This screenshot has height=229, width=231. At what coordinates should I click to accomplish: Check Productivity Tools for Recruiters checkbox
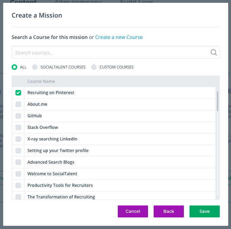tap(18, 185)
